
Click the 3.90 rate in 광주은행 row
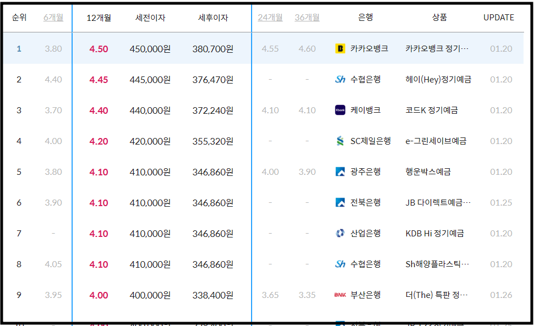(307, 172)
